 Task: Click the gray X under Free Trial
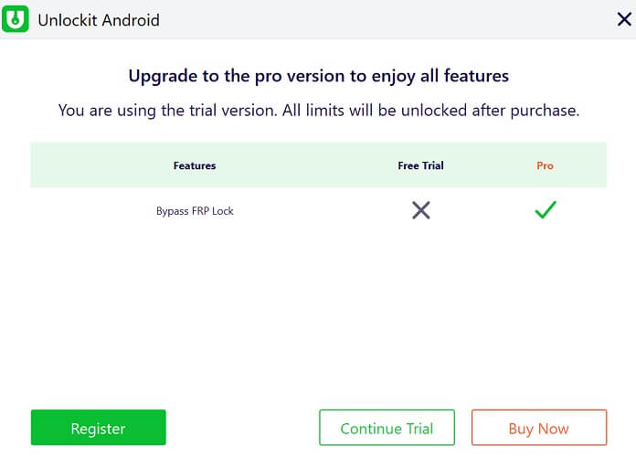click(x=420, y=210)
